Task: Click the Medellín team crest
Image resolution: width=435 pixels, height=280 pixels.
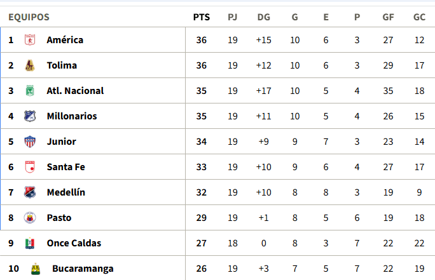Action: pos(30,192)
